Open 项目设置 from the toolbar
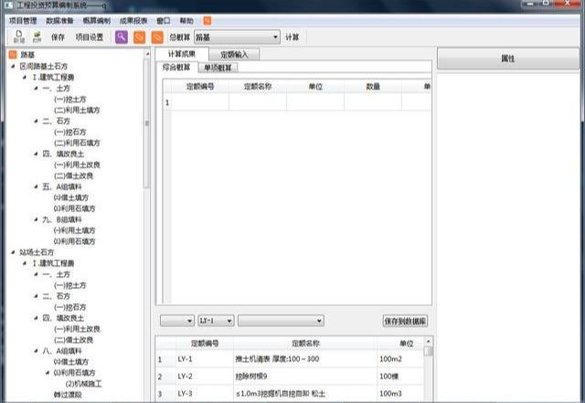Screen dimensions: 585x403 click(90, 37)
